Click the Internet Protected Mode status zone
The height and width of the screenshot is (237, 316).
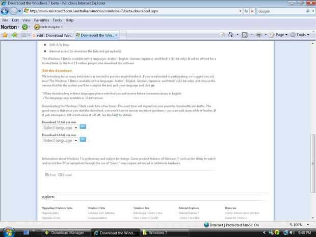click(x=231, y=225)
